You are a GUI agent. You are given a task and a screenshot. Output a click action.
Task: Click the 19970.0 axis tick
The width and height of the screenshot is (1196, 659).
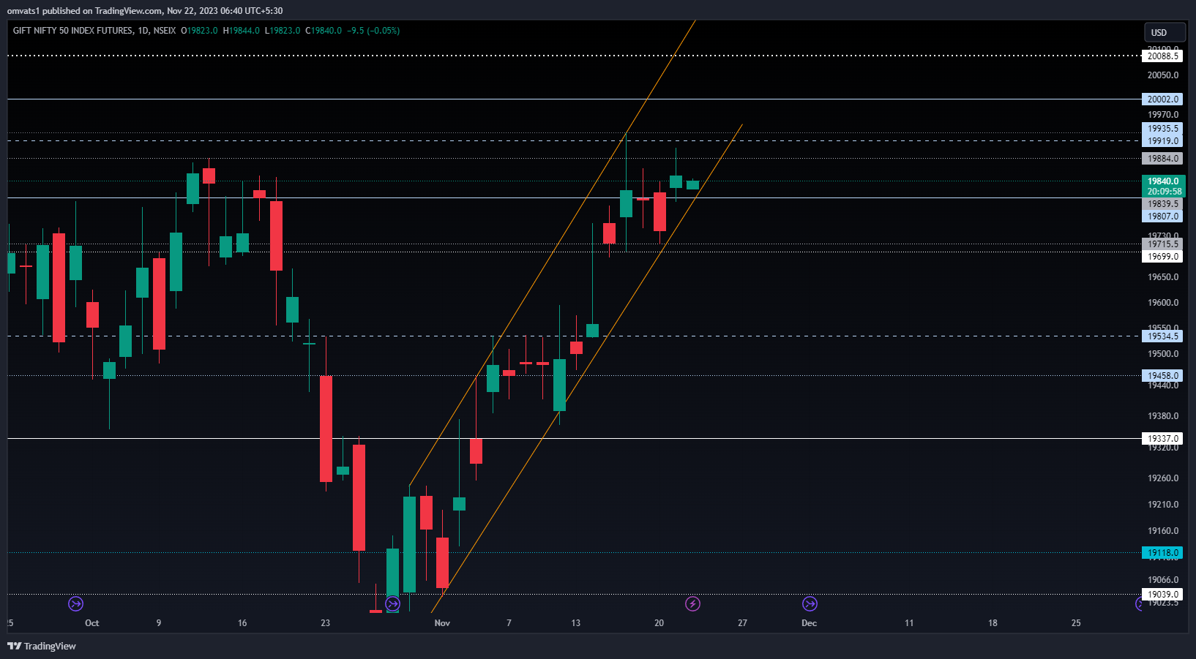pos(1163,115)
